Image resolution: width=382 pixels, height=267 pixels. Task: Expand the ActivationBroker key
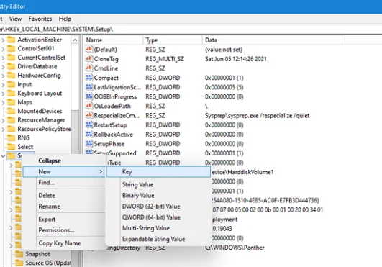pyautogui.click(x=3, y=40)
